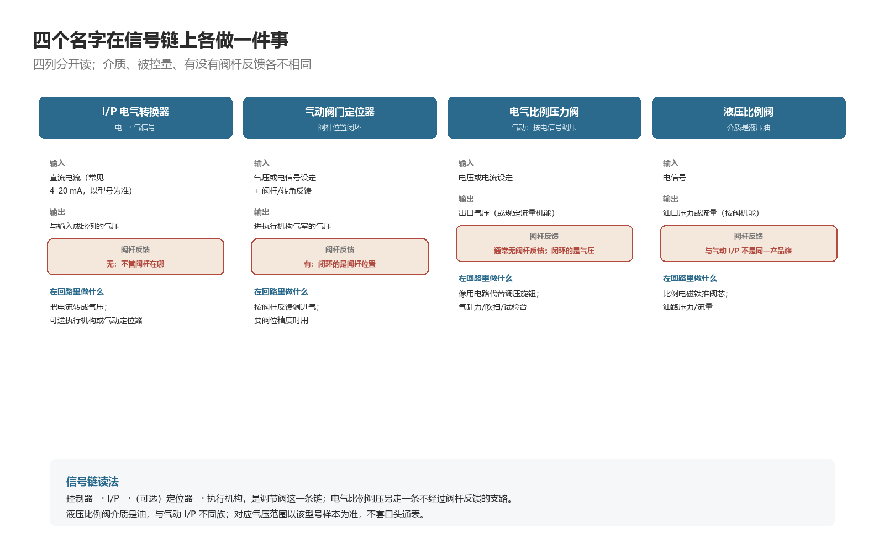
Task: Click 输出 label in 气动阀门定位器 column
Action: 262,212
